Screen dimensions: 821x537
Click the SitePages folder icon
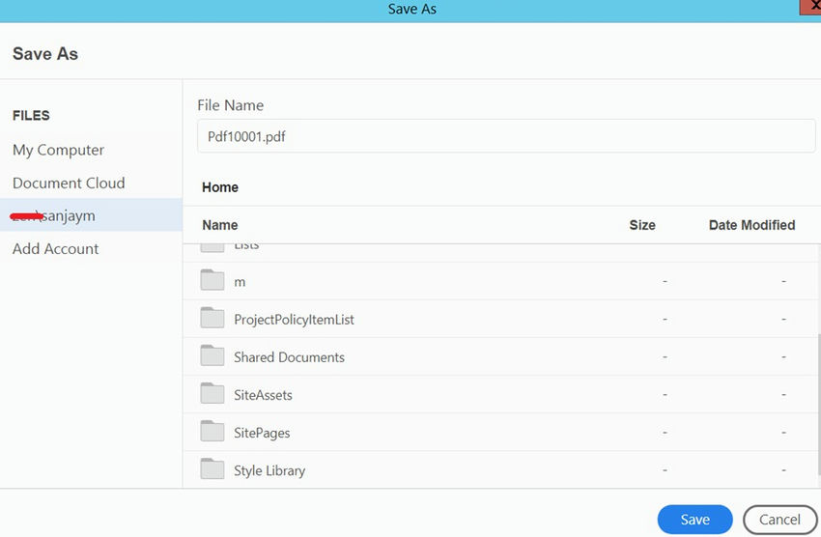click(212, 431)
